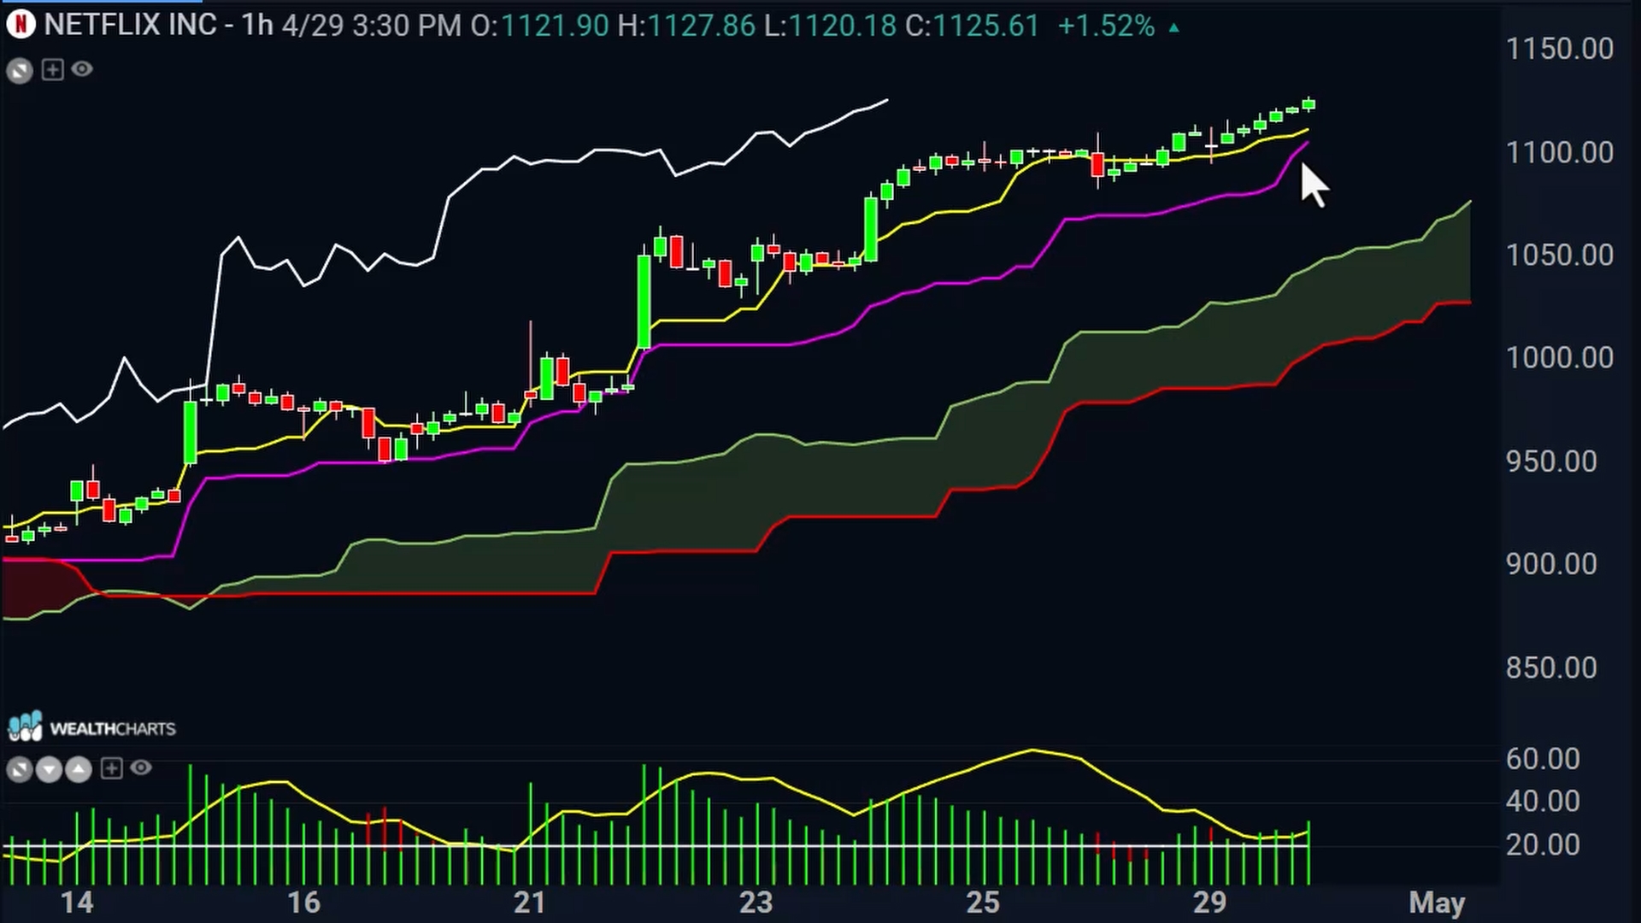Click the 60.00 indicator axis label
This screenshot has height=923, width=1641.
tap(1543, 759)
